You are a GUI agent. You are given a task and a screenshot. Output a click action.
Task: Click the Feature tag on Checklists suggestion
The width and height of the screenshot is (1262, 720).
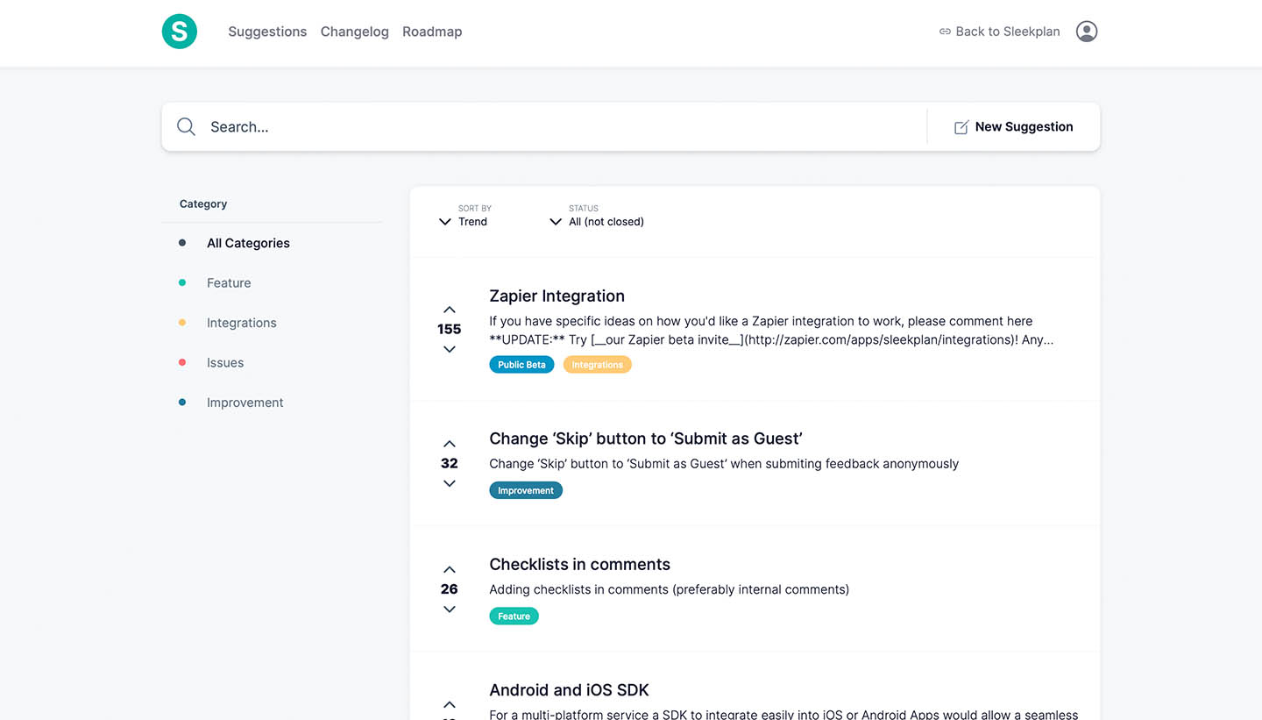514,617
